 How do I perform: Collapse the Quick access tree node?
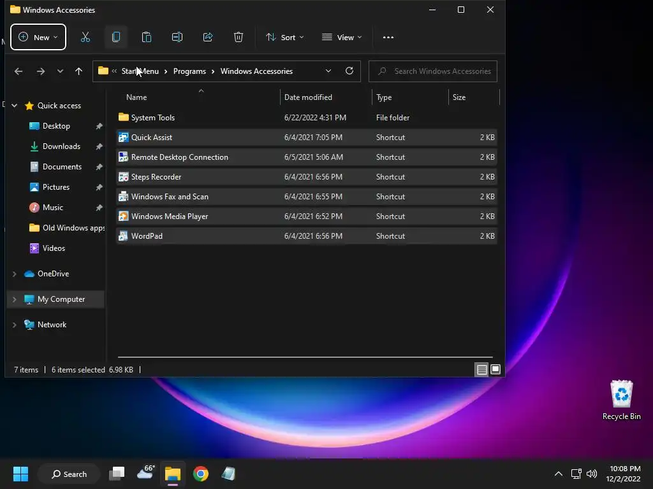[14, 106]
